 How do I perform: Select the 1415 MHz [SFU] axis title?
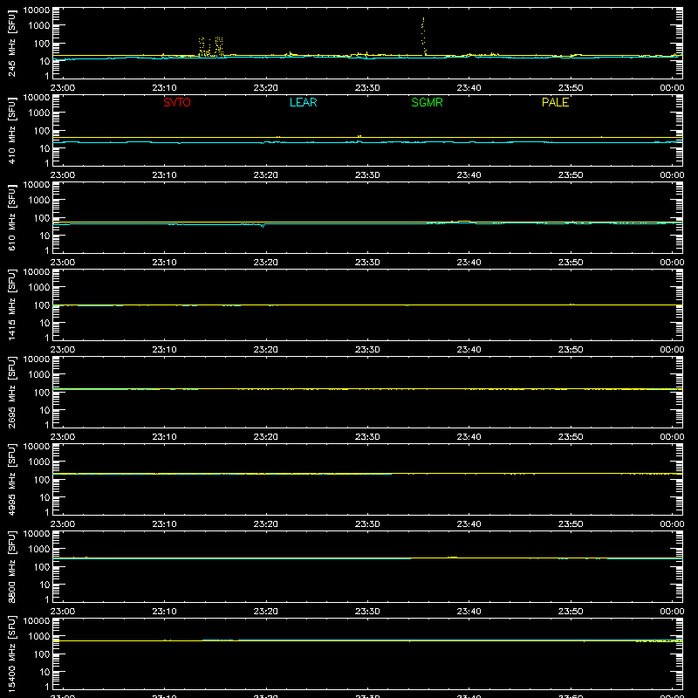click(12, 305)
